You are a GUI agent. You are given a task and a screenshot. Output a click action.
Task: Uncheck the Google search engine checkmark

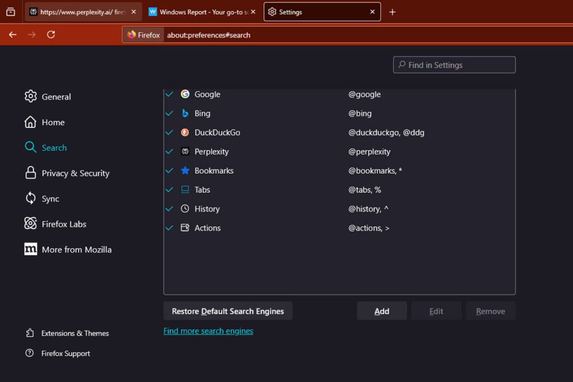pyautogui.click(x=169, y=94)
